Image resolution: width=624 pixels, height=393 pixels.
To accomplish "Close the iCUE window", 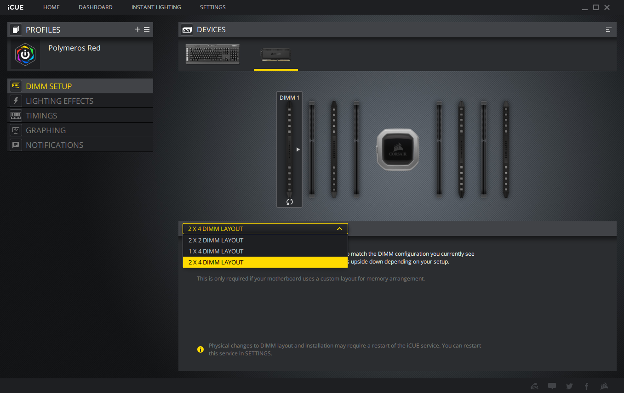I will (x=607, y=7).
